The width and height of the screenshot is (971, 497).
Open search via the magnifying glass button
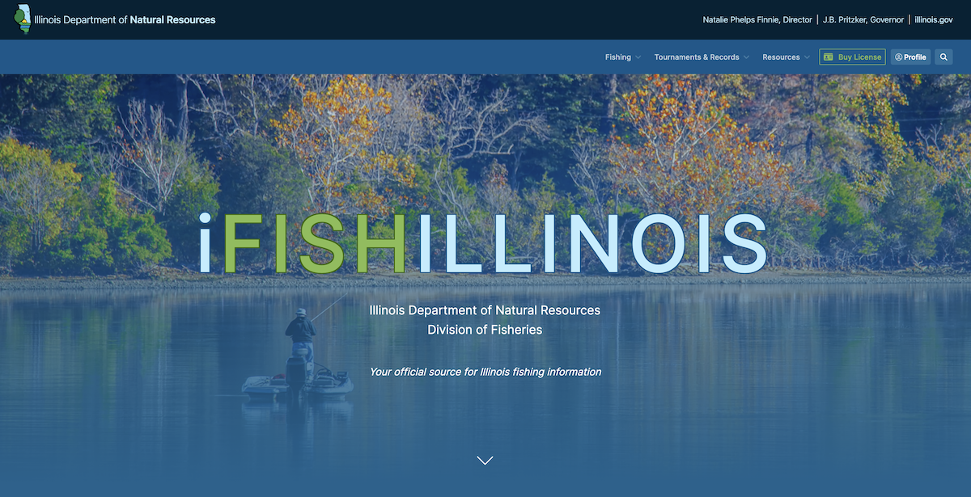[943, 57]
